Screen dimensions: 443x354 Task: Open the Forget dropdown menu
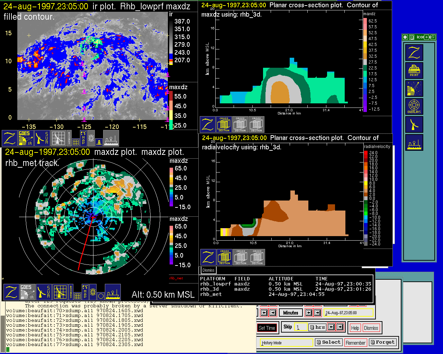pyautogui.click(x=382, y=342)
